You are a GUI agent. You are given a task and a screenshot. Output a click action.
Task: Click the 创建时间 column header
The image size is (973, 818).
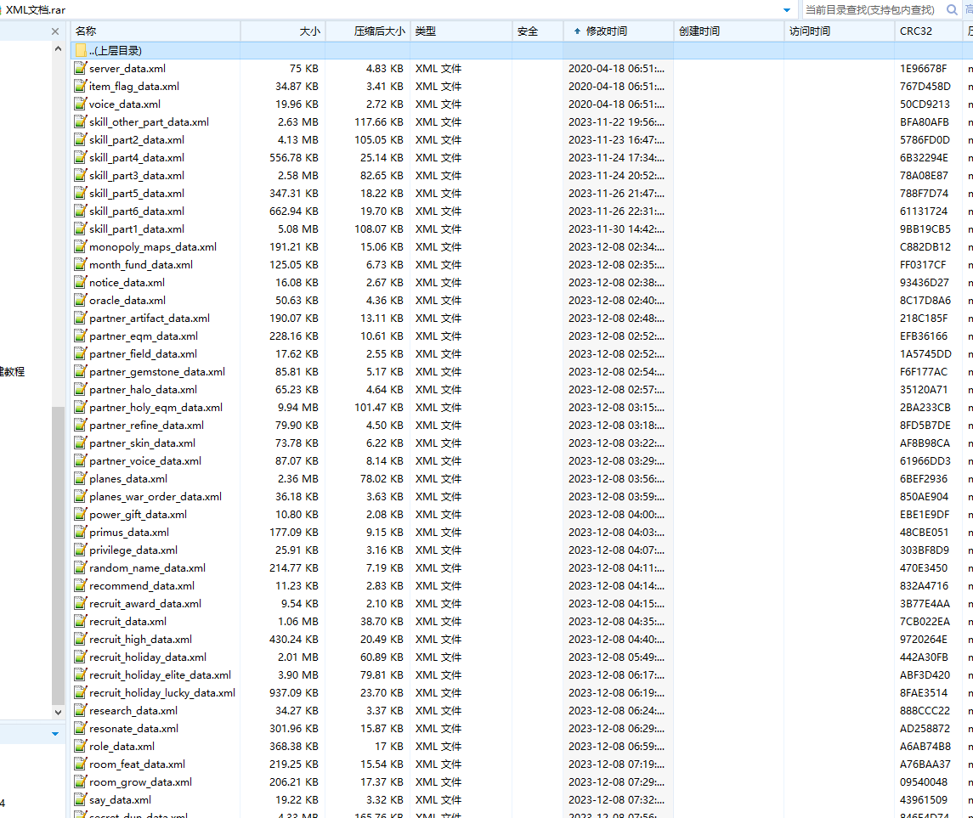pos(729,31)
